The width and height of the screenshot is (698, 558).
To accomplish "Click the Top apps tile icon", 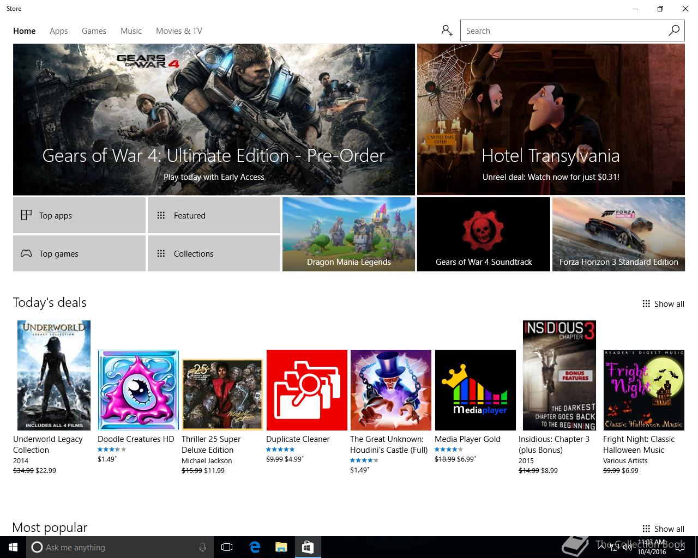I will point(26,215).
